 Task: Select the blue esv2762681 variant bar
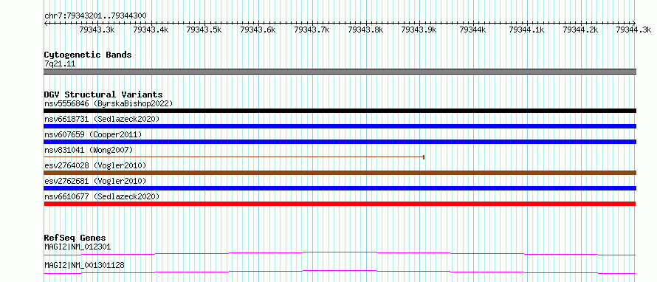coord(340,188)
